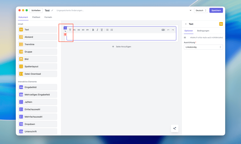The image size is (241, 144).
Task: Click the document title Test
Action: (x=47, y=10)
